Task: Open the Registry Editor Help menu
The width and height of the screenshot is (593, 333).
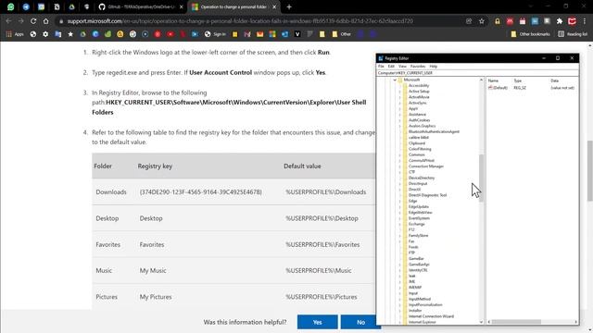Action: (434, 67)
